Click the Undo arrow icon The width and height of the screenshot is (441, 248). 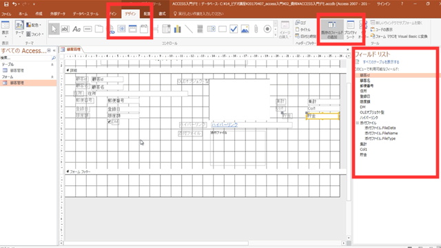14,4
